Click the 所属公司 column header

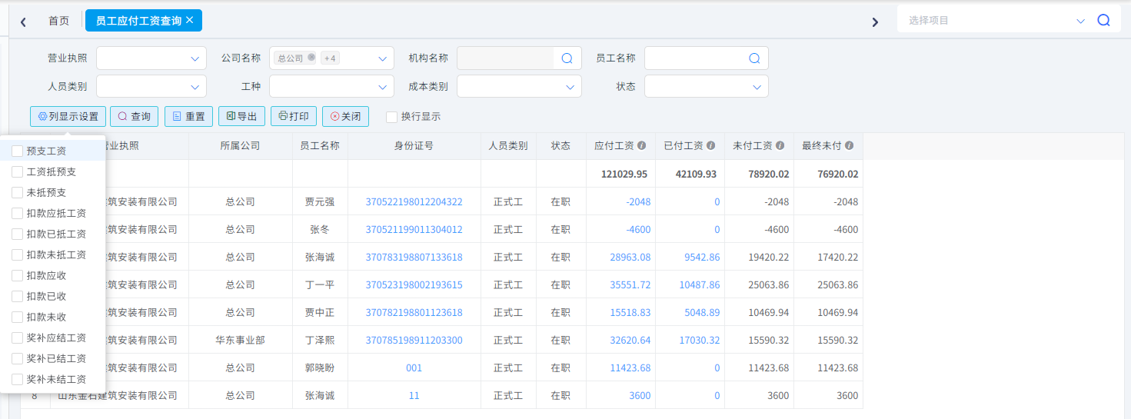(240, 146)
